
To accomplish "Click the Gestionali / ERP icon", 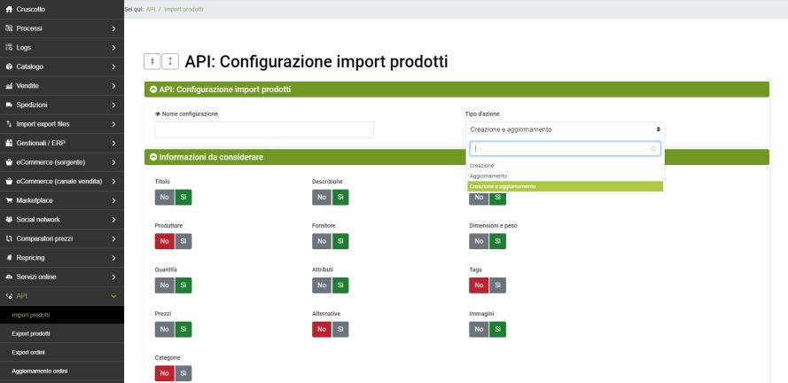I will [x=9, y=144].
